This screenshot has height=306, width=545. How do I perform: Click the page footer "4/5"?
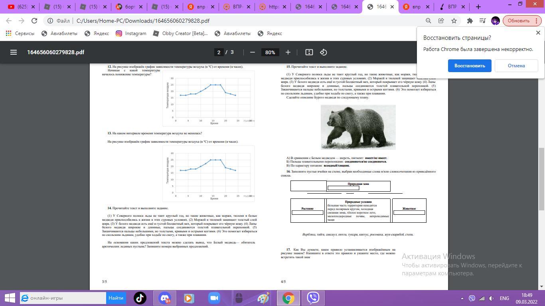pyautogui.click(x=283, y=282)
